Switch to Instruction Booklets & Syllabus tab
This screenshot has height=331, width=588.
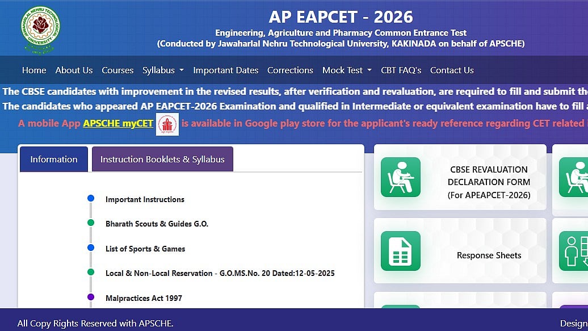tap(162, 159)
